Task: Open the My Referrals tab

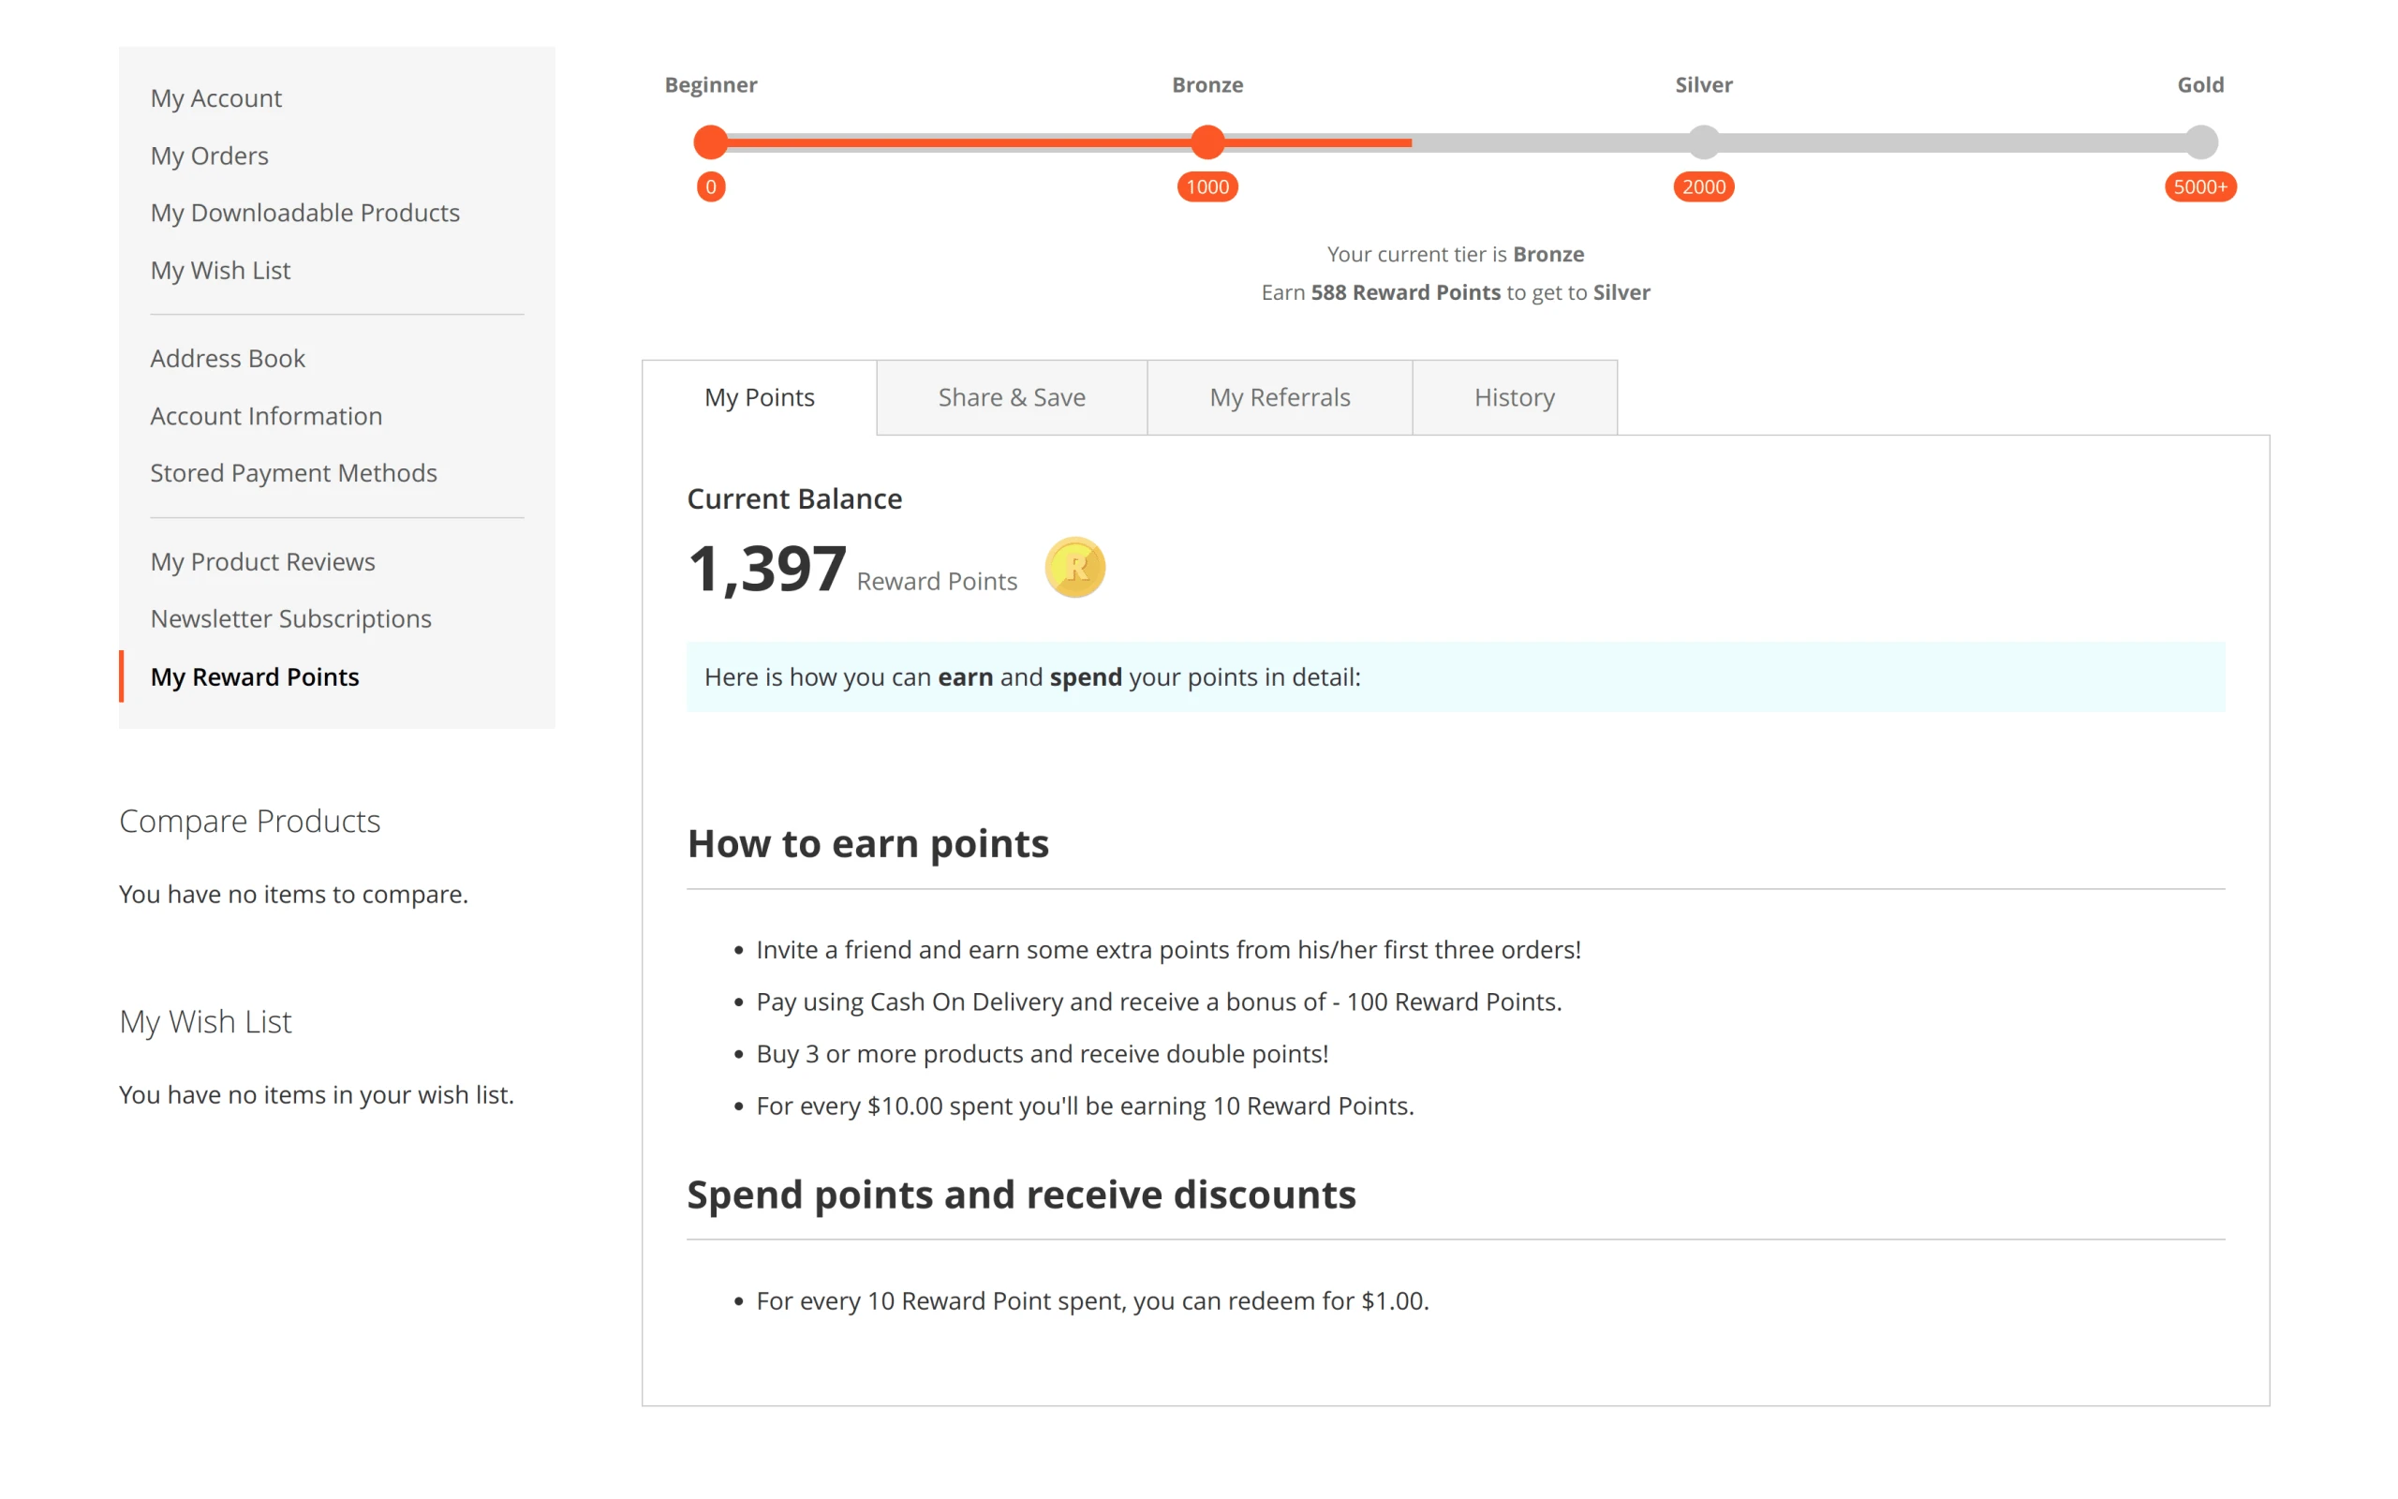Action: [x=1280, y=397]
